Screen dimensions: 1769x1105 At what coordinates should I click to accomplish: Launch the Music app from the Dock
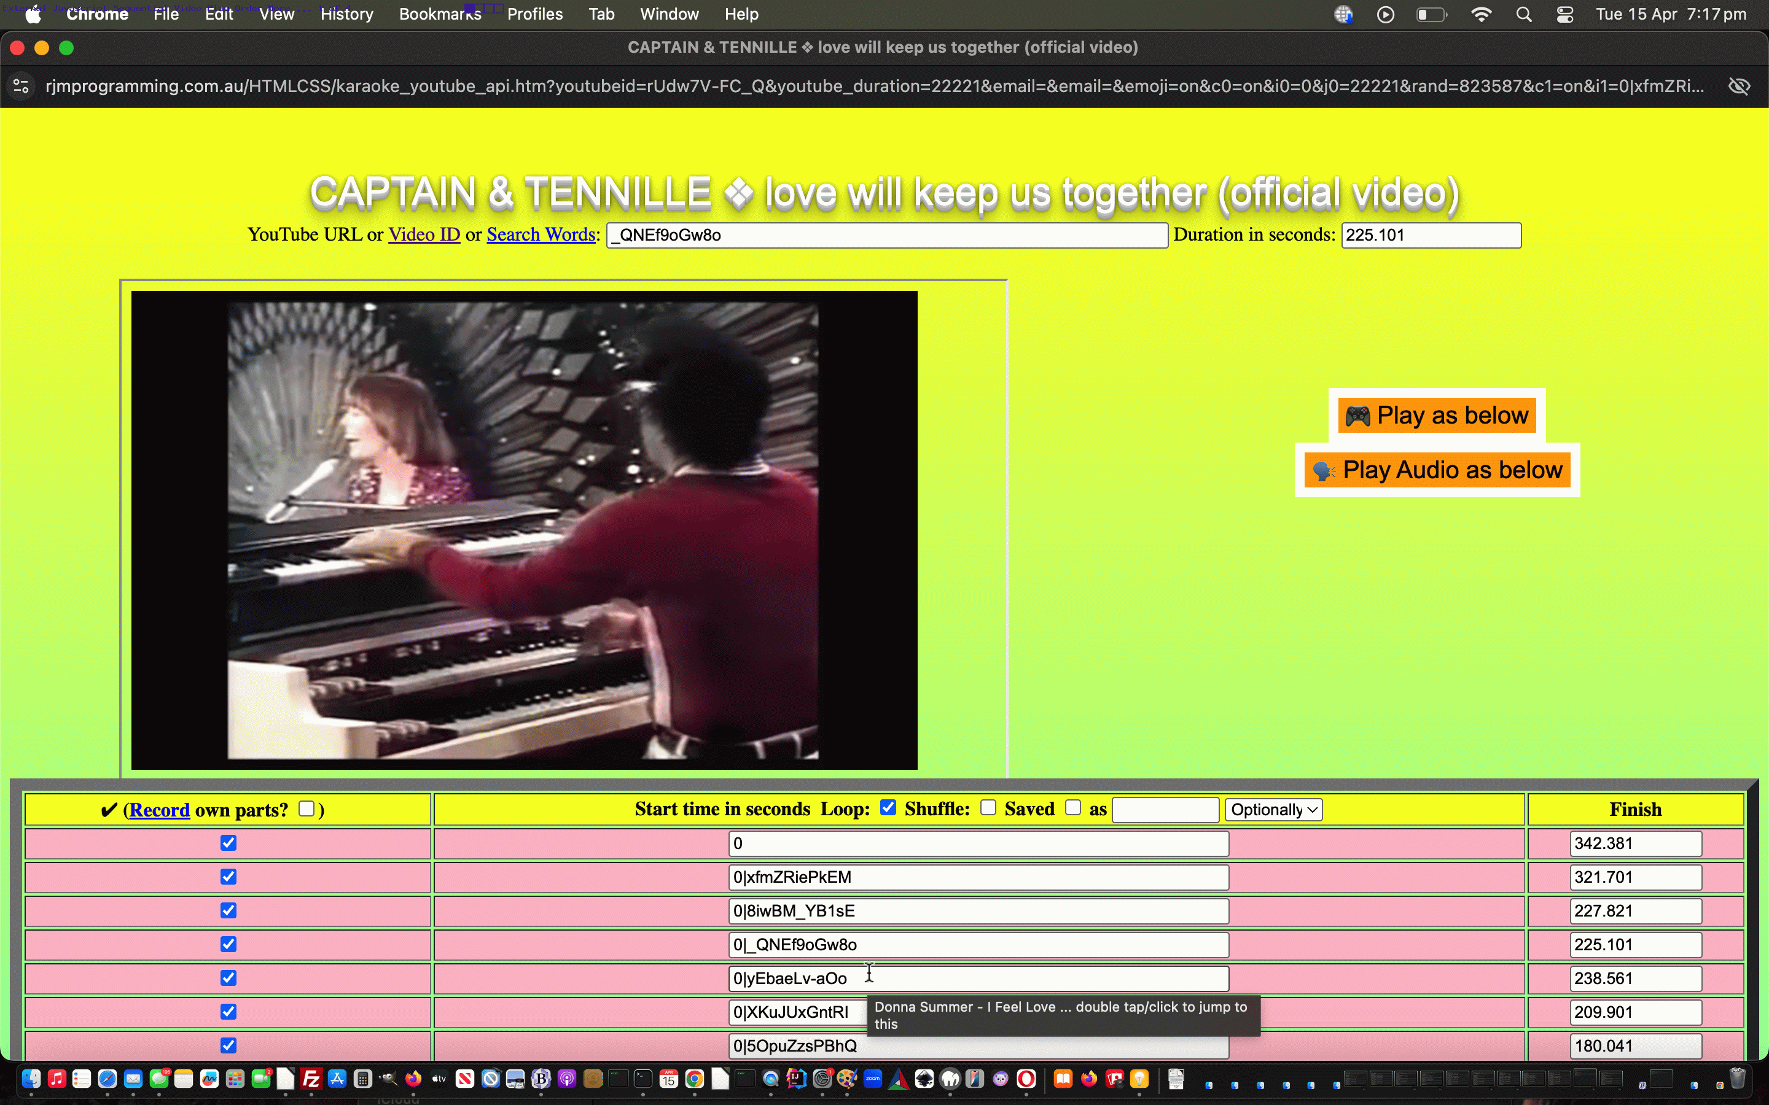click(x=57, y=1079)
